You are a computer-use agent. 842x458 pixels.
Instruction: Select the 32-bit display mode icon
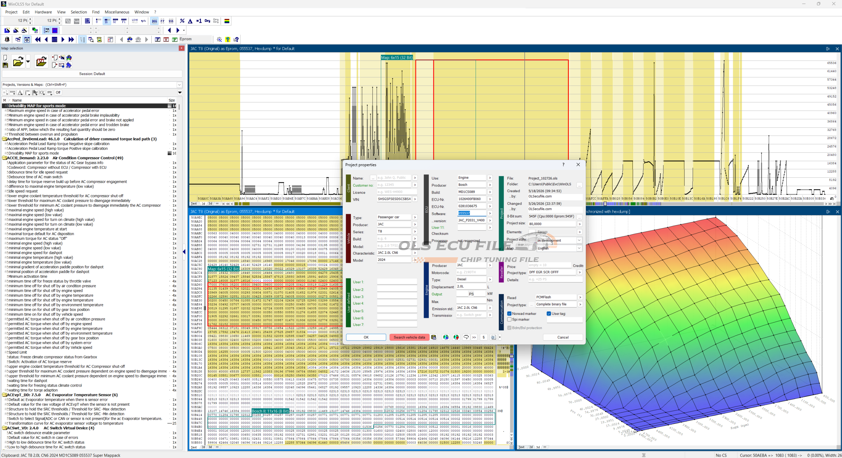click(x=115, y=21)
